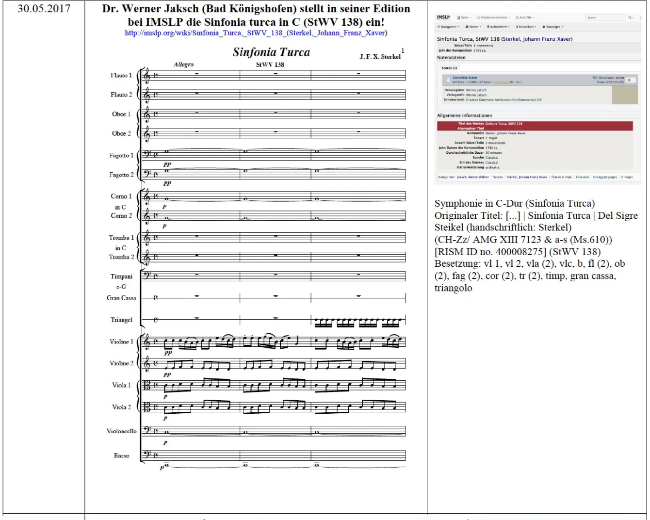Viewport: 650px width, 520px height.
Task: Open the Jaksch, Werner/Editor category link
Action: (473, 177)
